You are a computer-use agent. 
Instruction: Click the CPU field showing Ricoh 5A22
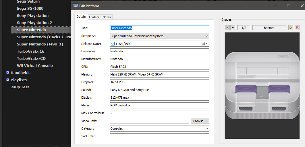point(159,67)
